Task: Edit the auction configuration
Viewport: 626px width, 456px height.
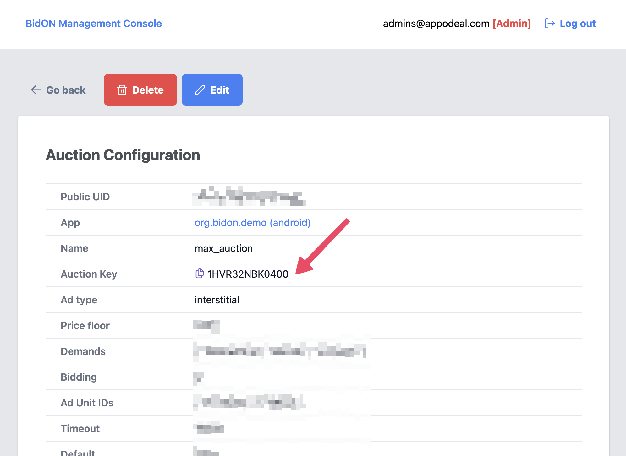Action: [x=212, y=90]
